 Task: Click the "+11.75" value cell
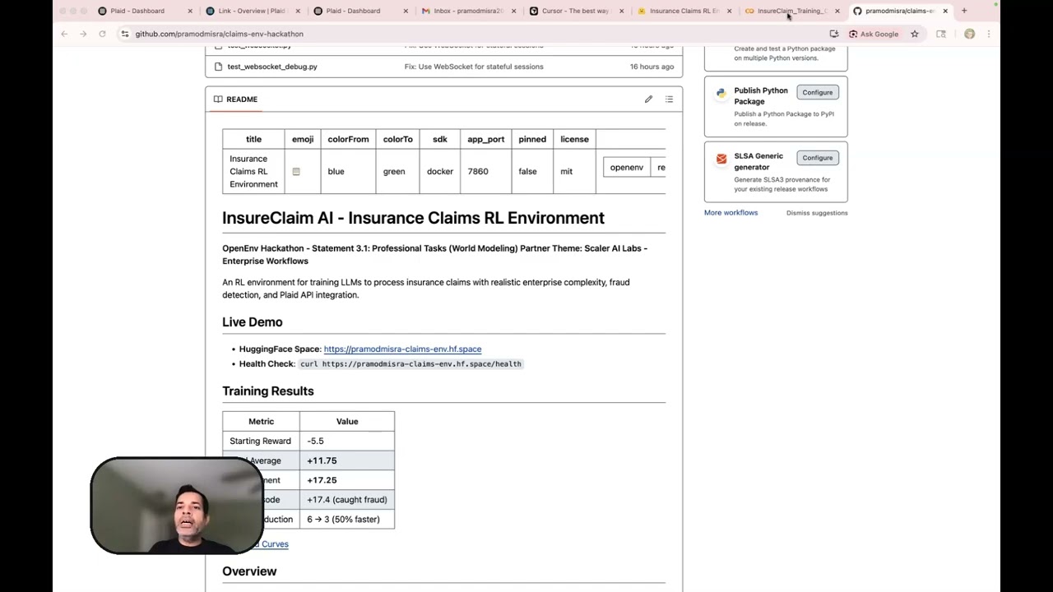347,460
